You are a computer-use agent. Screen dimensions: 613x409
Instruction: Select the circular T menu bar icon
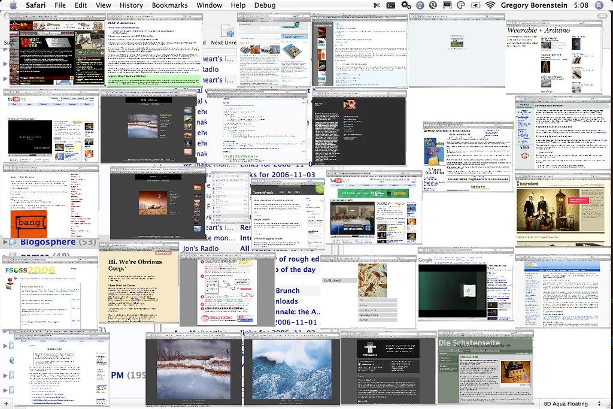pos(418,5)
